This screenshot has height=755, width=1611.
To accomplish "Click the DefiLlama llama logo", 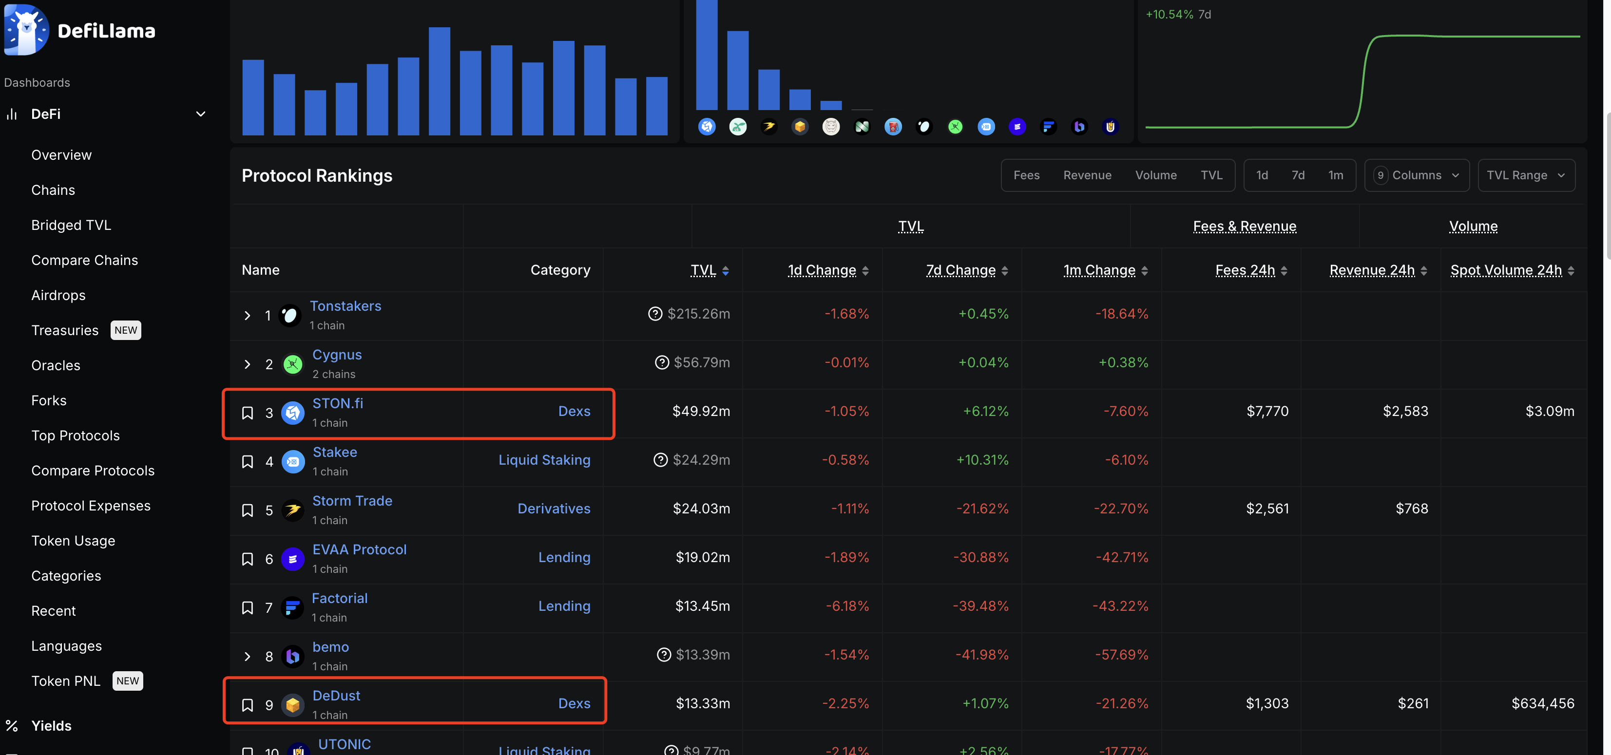I will (x=27, y=29).
